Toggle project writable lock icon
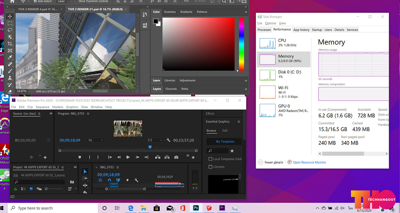 [x=15, y=189]
